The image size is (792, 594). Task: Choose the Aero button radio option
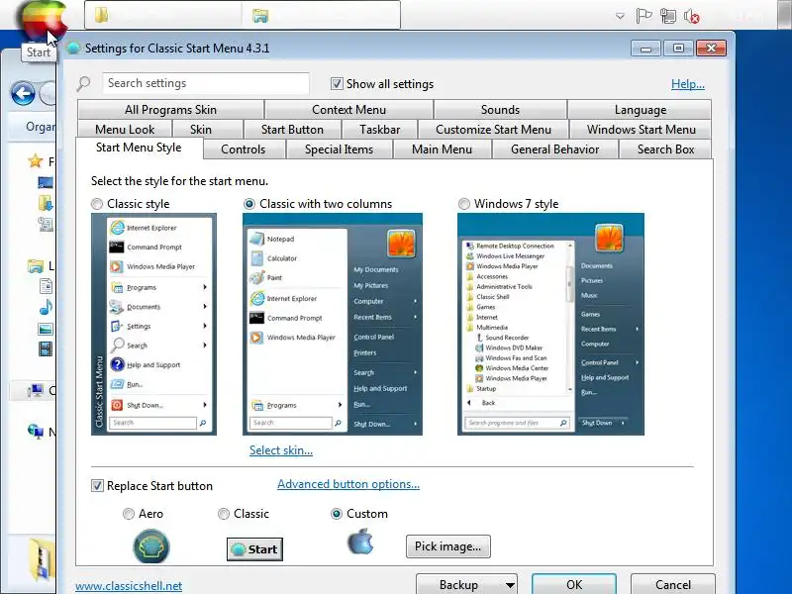[x=129, y=514]
